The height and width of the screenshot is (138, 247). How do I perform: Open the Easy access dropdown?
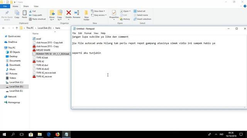[99, 15]
